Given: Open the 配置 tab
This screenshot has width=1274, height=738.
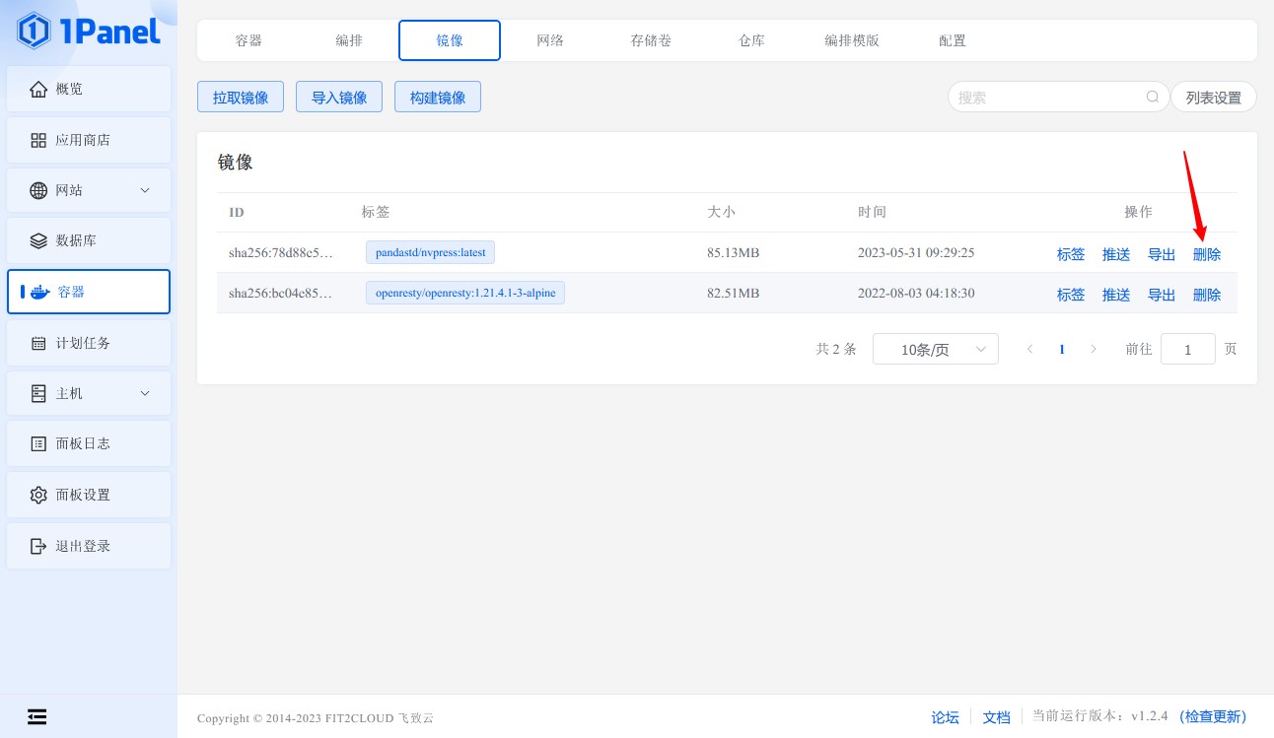Looking at the screenshot, I should (x=953, y=40).
